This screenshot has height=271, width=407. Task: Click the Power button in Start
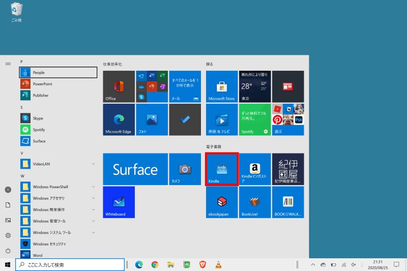click(x=8, y=251)
